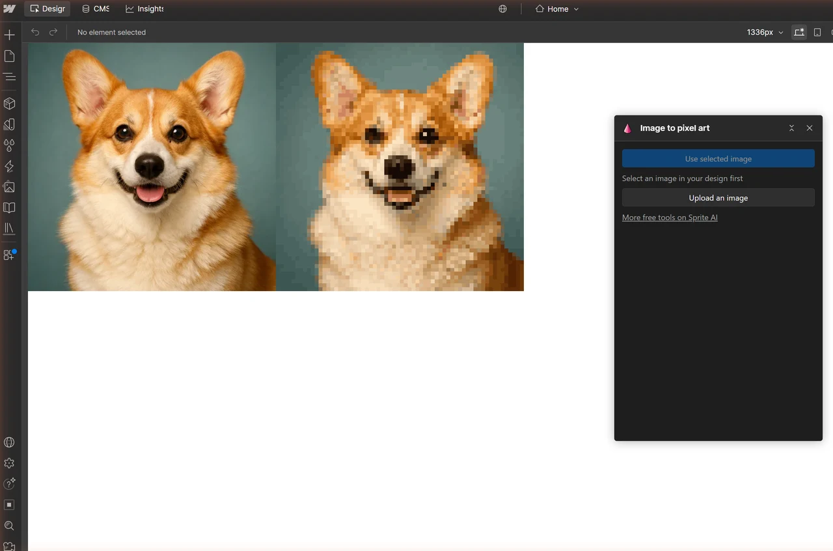Viewport: 833px width, 551px height.
Task: Click the Sprite AI app logo
Action: click(x=627, y=128)
